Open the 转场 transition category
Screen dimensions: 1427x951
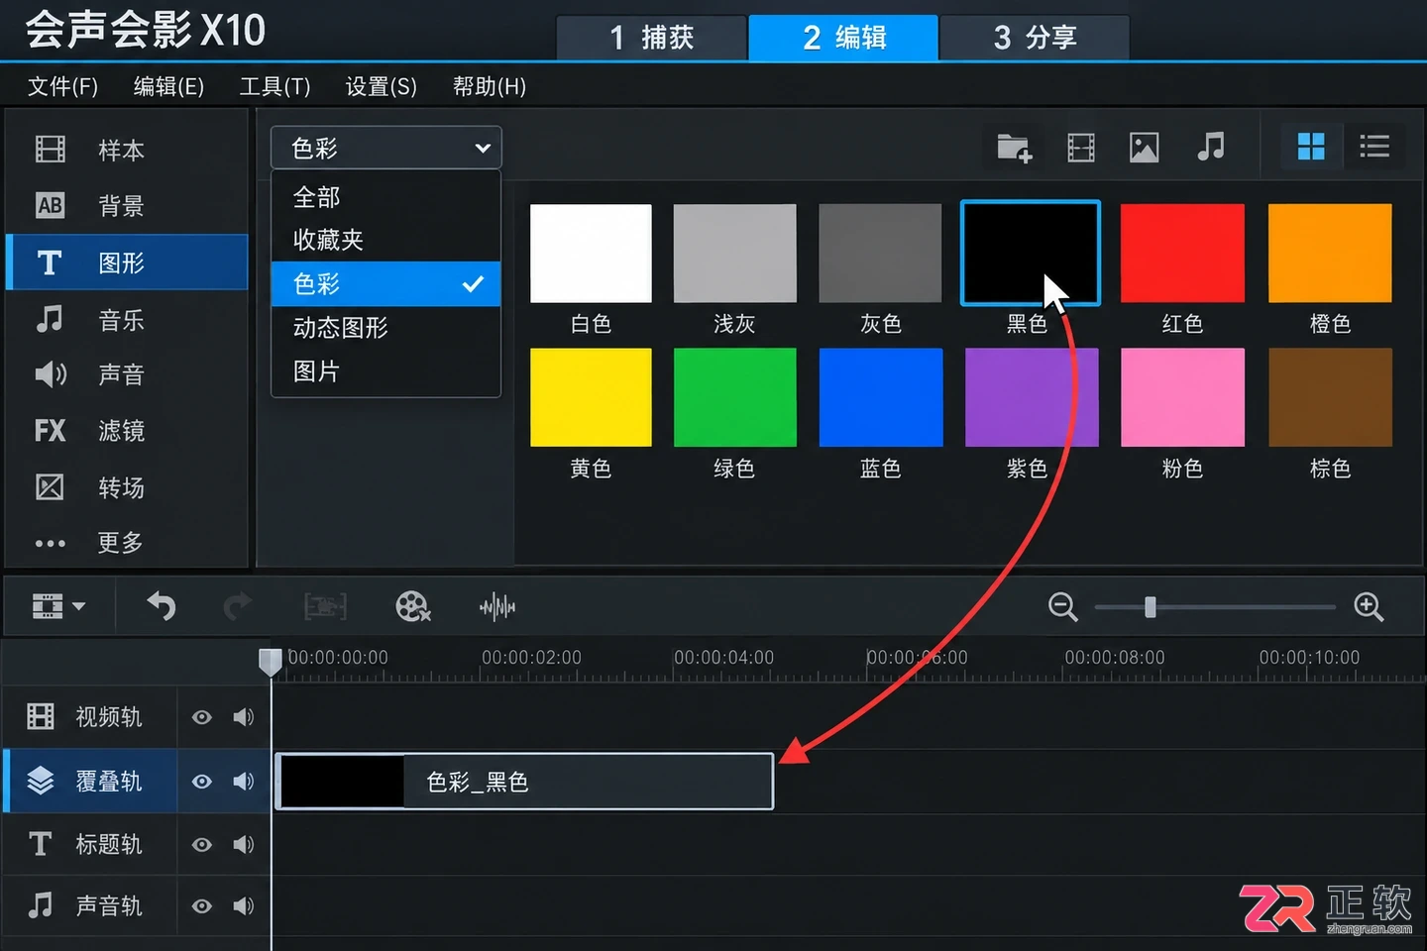[x=127, y=487]
